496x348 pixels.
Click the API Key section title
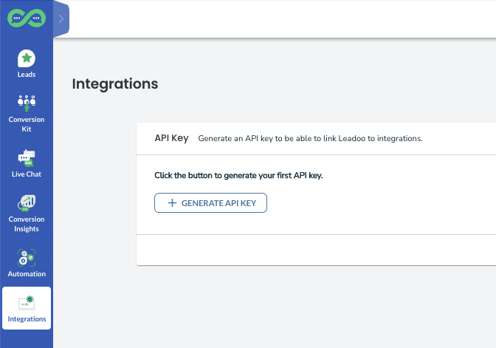[x=171, y=138]
